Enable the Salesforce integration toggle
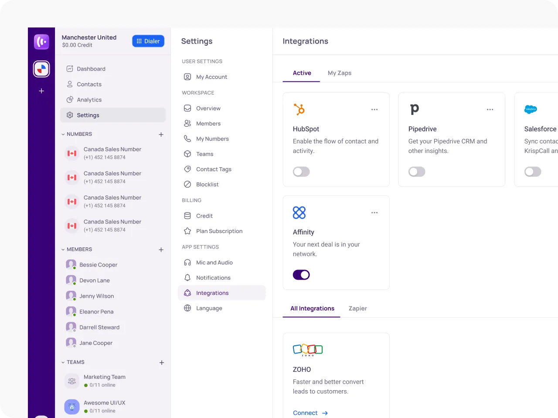The height and width of the screenshot is (418, 558). pos(533,172)
